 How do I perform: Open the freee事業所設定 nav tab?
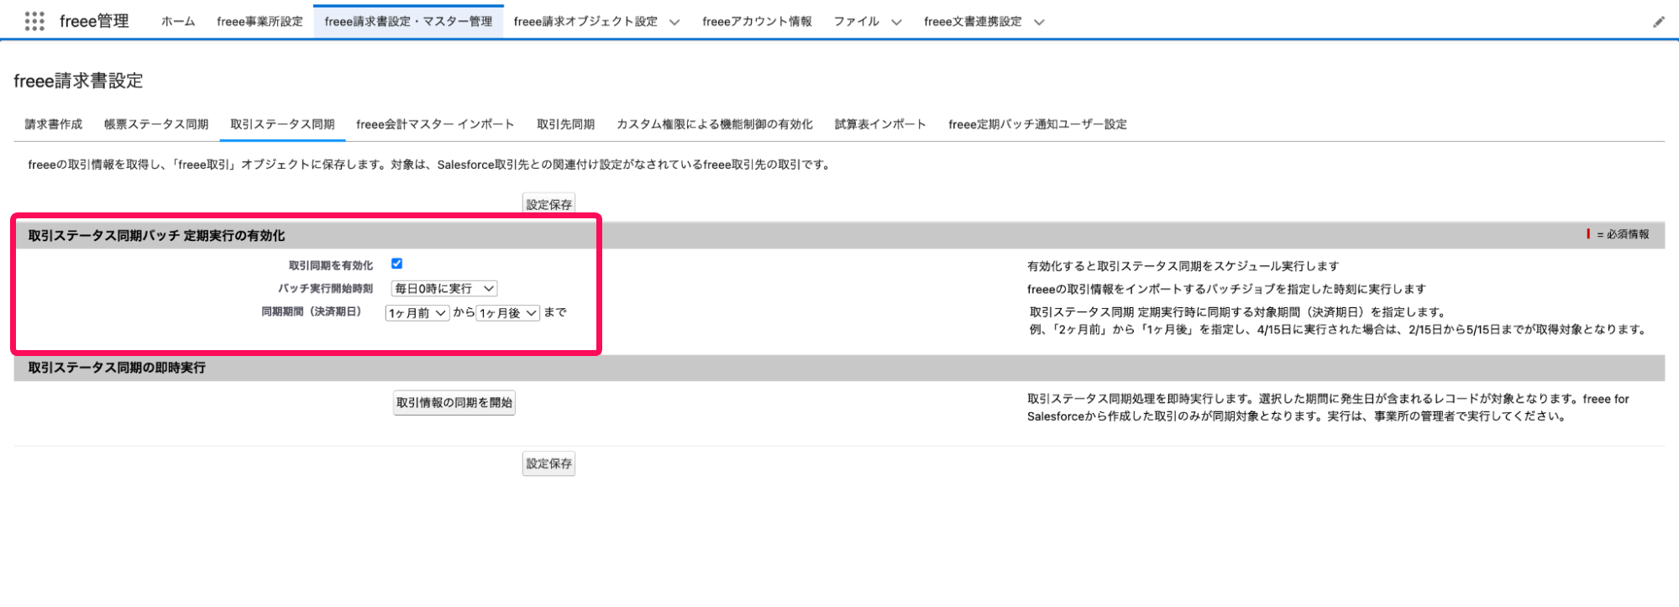tap(260, 22)
